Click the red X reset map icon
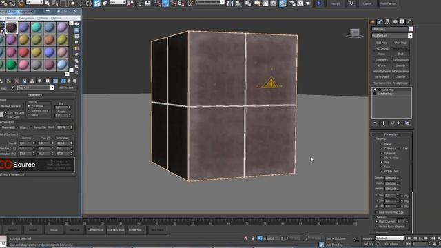 pos(17,81)
